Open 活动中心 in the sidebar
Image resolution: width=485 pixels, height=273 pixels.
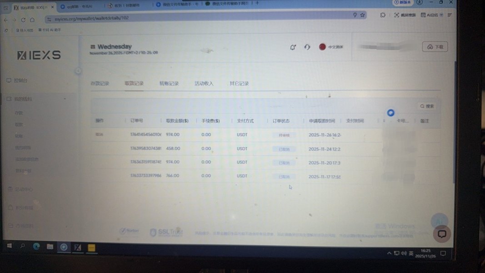[x=23, y=189]
